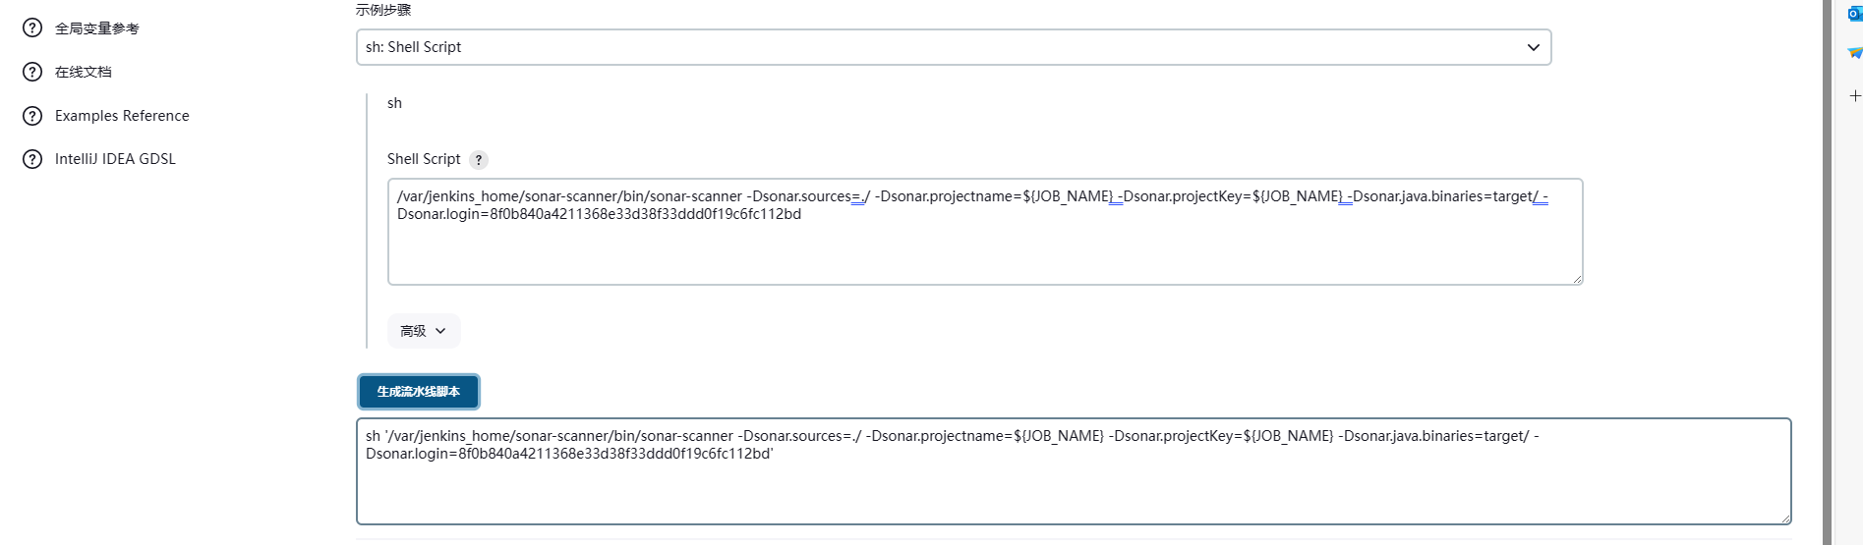Expand the 高级 advanced options
The height and width of the screenshot is (545, 1863).
423,331
